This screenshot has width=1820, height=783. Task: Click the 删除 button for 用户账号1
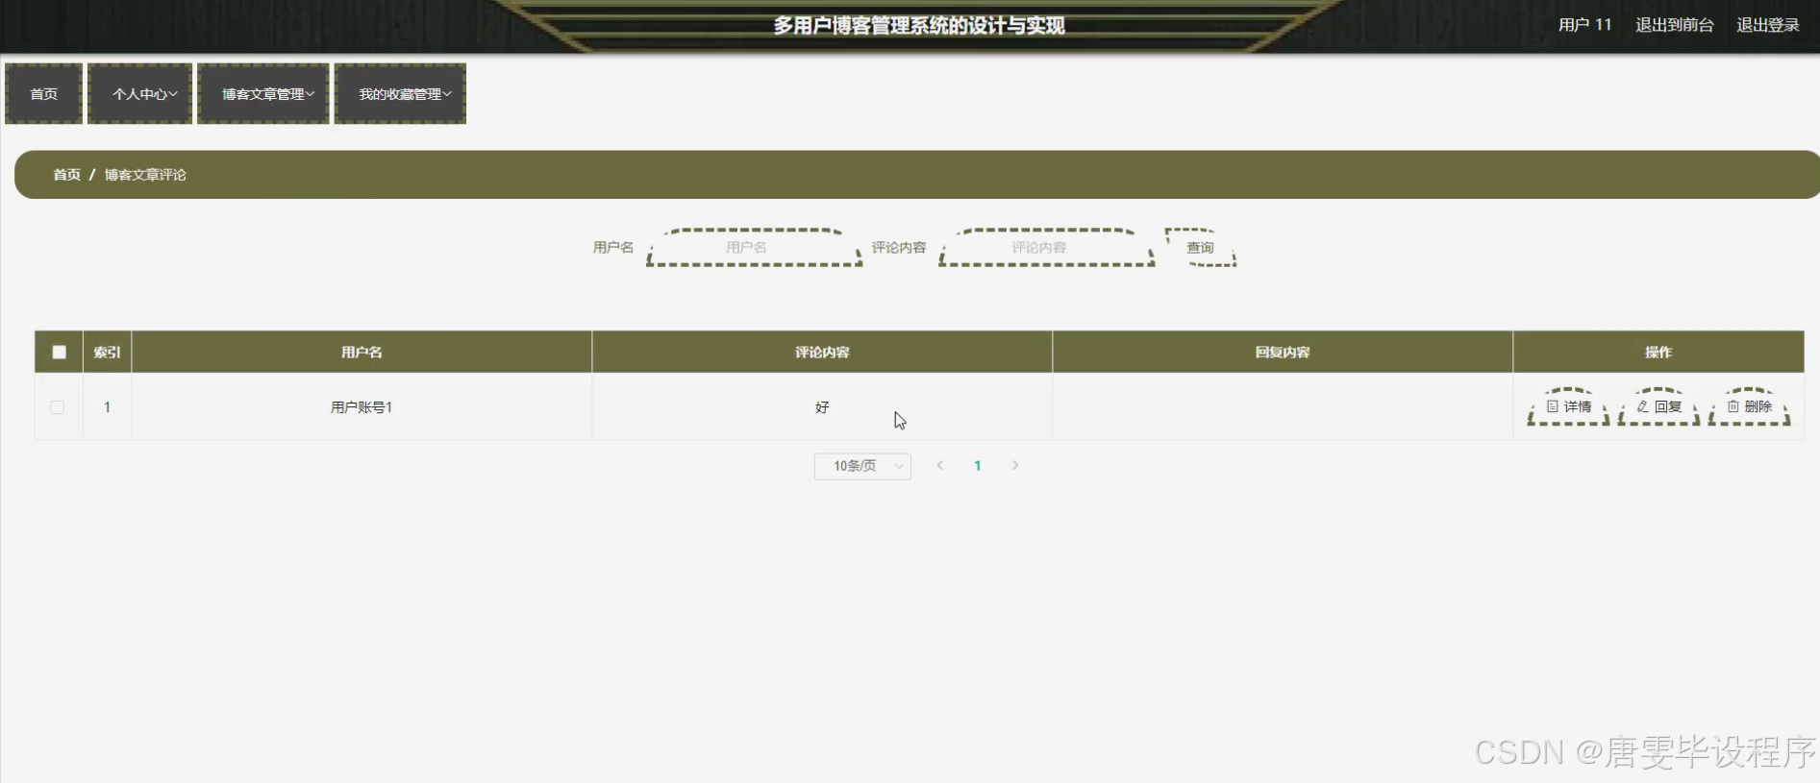pyautogui.click(x=1749, y=406)
